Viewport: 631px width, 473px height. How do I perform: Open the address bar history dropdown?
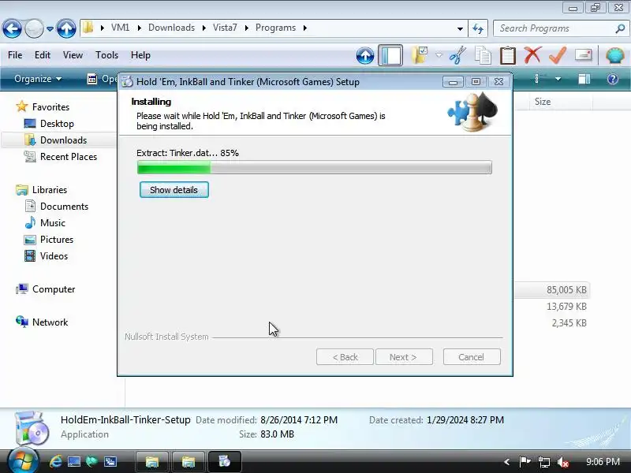click(x=460, y=28)
